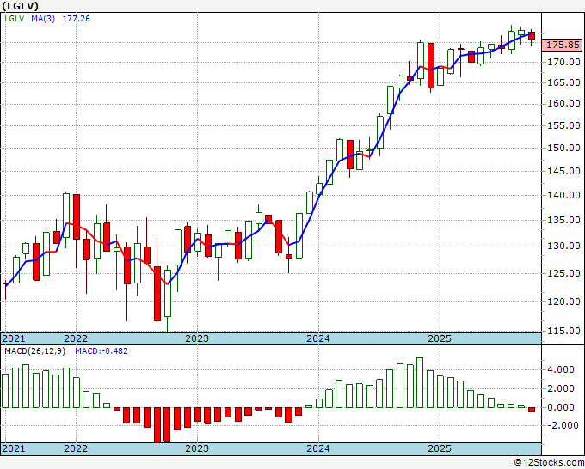Click the latest red candlestick near 175.85
This screenshot has width=585, height=469.
532,36
